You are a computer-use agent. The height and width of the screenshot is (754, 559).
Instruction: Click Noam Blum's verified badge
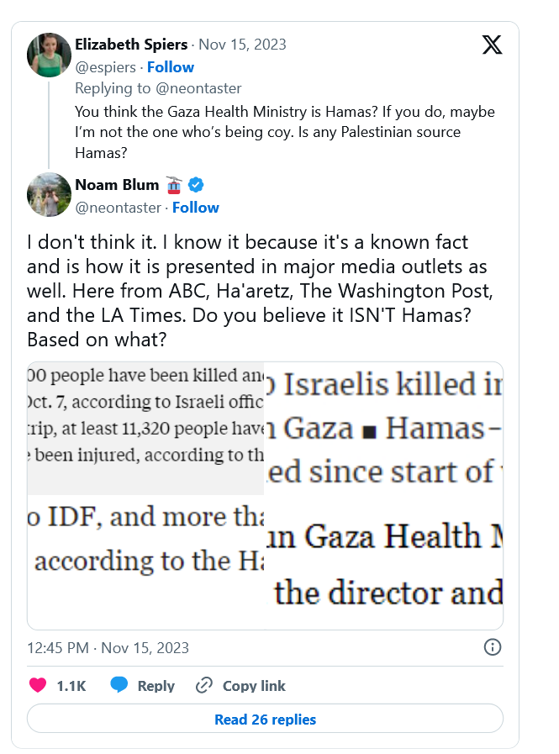pyautogui.click(x=196, y=185)
